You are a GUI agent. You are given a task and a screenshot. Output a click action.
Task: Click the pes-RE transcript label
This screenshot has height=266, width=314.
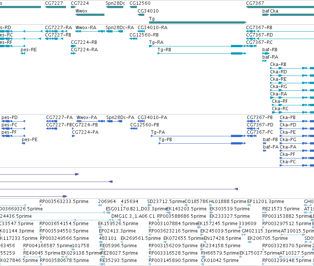point(29,50)
